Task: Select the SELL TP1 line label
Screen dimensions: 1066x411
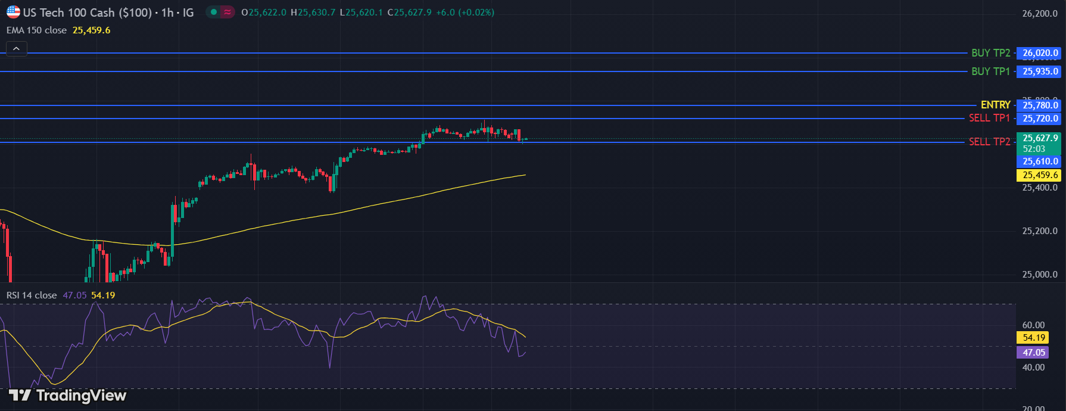Action: click(x=989, y=118)
